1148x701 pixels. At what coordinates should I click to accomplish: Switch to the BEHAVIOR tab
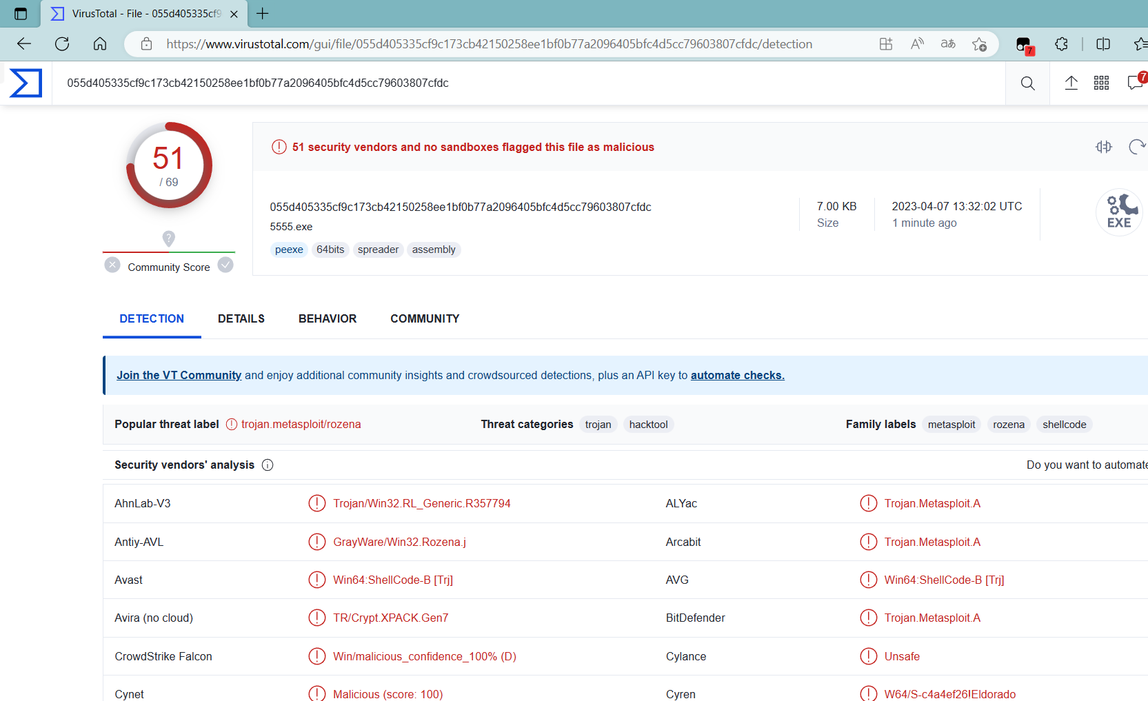[327, 318]
